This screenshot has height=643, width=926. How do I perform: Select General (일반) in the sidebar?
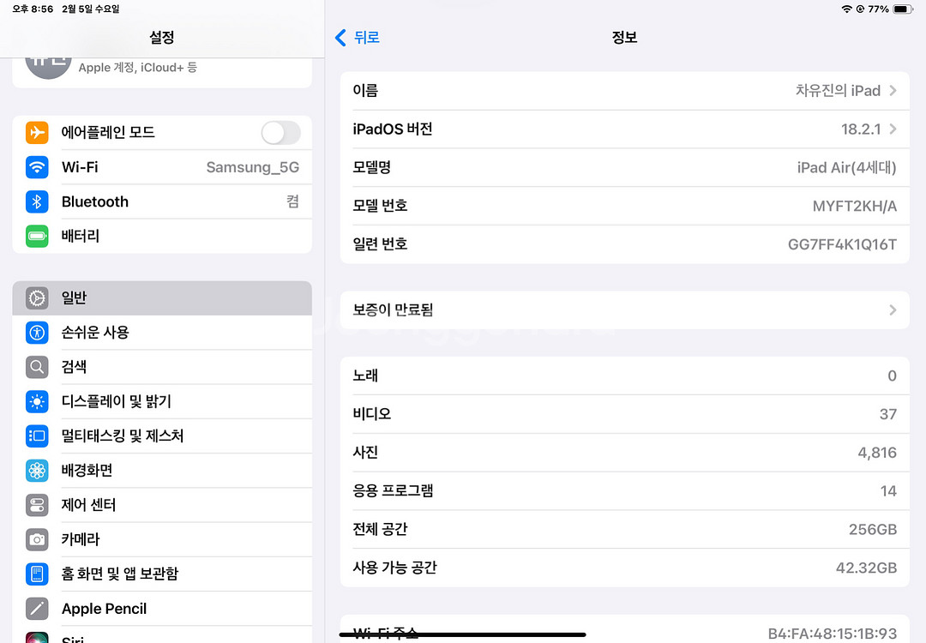click(x=162, y=298)
